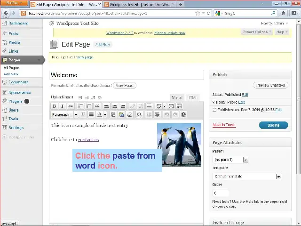Expand the Pages menu arrow in sidebar
This screenshot has width=301, height=226.
coord(39,60)
